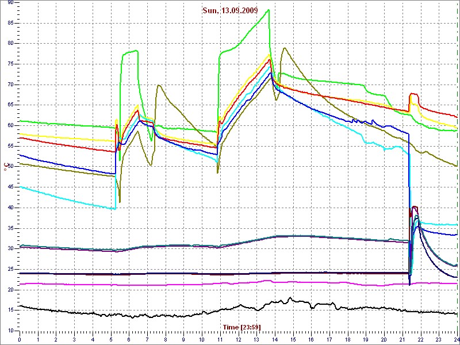Click hour '12' on the time axis
This screenshot has width=460, height=345.
pyautogui.click(x=238, y=340)
